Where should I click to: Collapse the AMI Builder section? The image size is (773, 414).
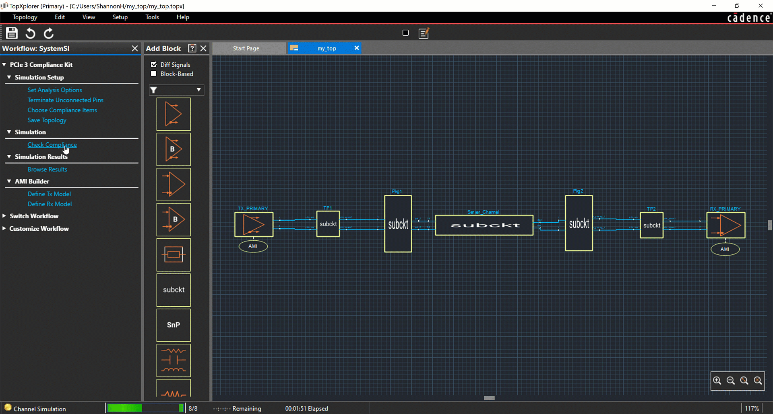click(x=9, y=181)
